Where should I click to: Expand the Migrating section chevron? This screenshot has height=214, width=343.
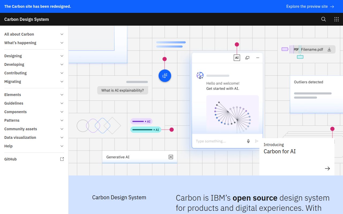click(62, 82)
